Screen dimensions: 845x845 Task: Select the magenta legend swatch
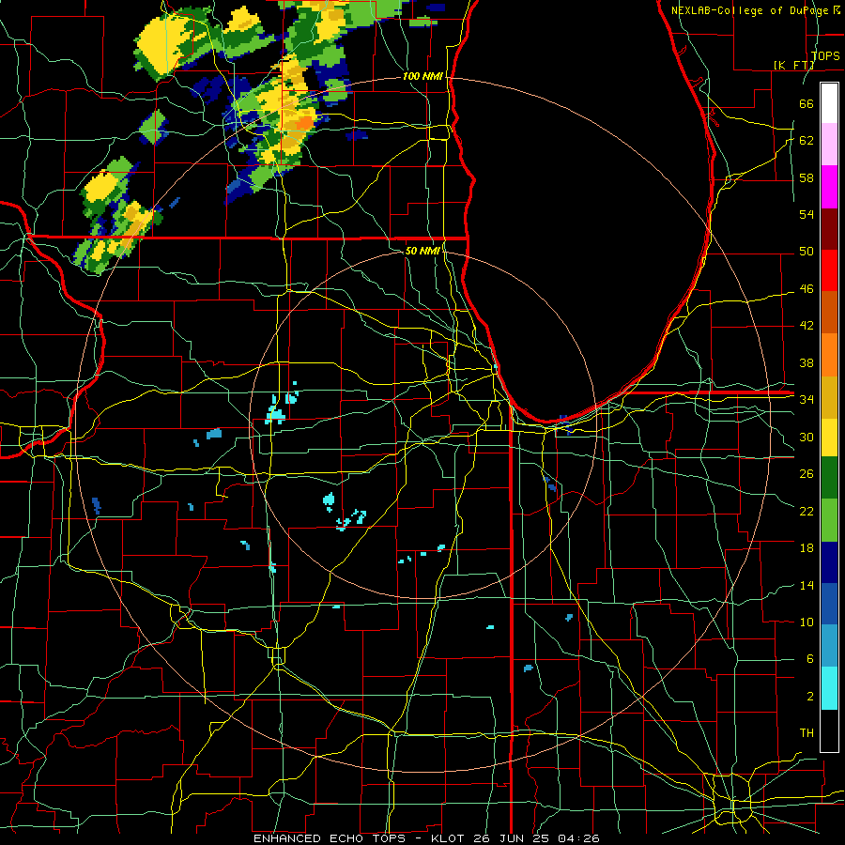click(x=829, y=187)
